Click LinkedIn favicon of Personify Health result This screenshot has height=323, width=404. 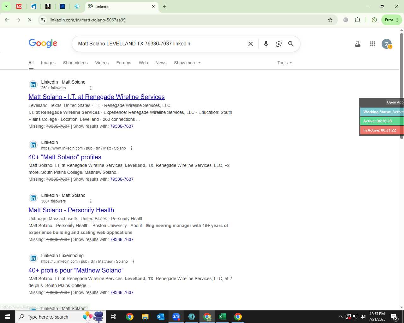click(x=33, y=198)
